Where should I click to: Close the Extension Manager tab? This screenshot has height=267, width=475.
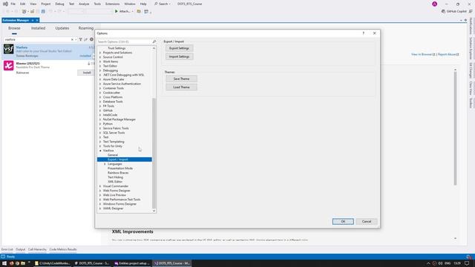pos(37,20)
